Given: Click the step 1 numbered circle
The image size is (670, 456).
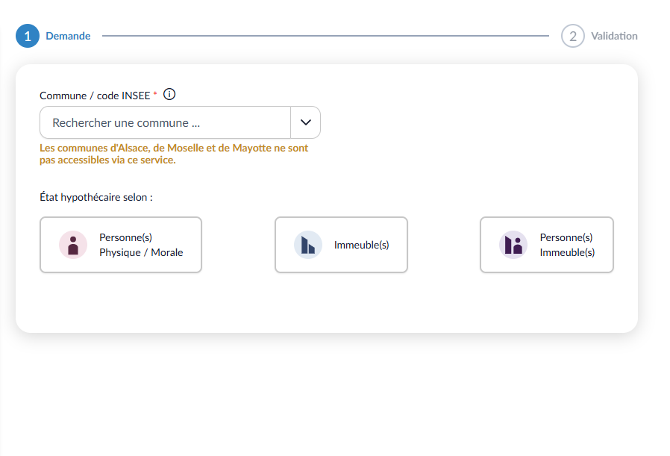Looking at the screenshot, I should click(x=28, y=36).
